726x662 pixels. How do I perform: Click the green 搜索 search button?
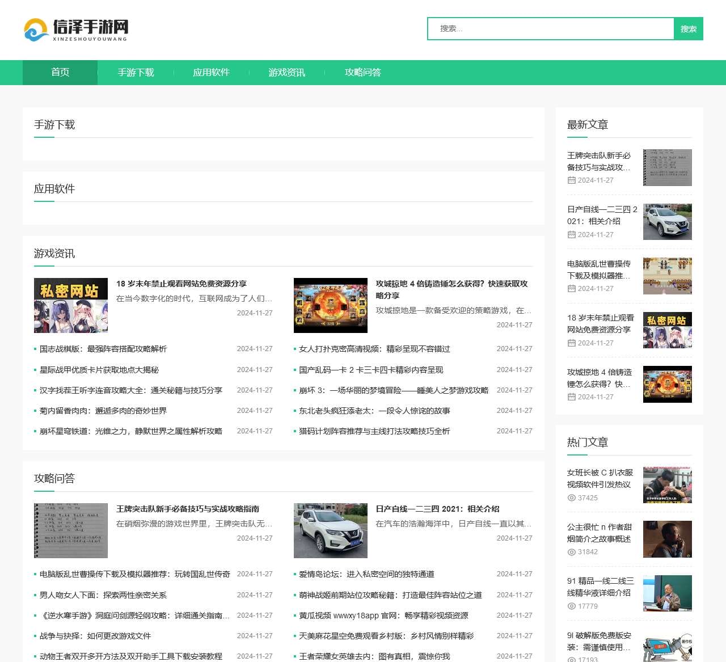point(688,29)
